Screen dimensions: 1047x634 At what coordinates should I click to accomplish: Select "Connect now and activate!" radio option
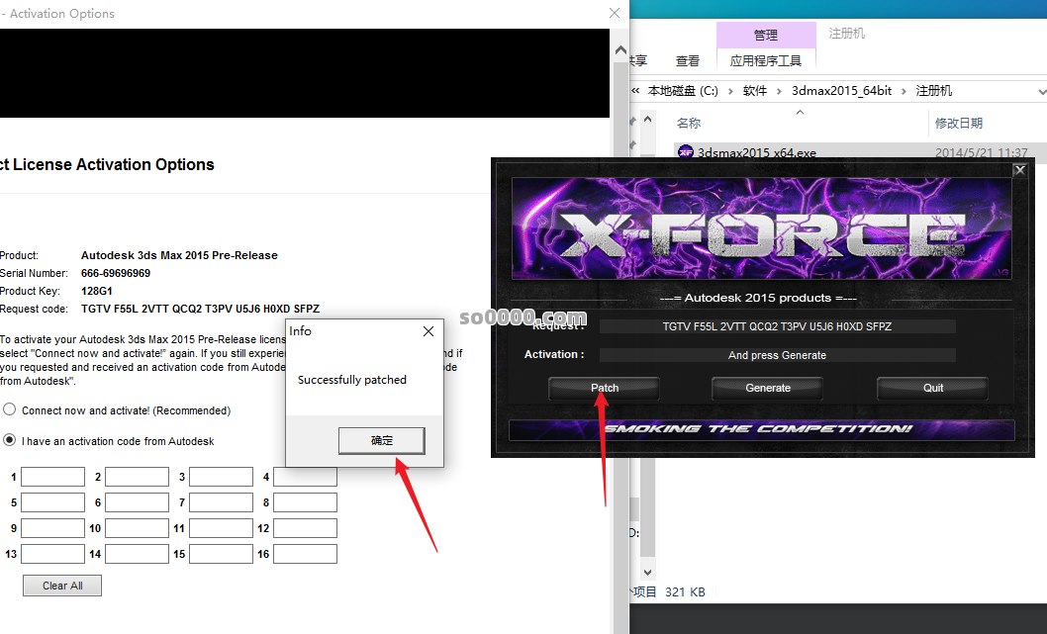(9, 410)
